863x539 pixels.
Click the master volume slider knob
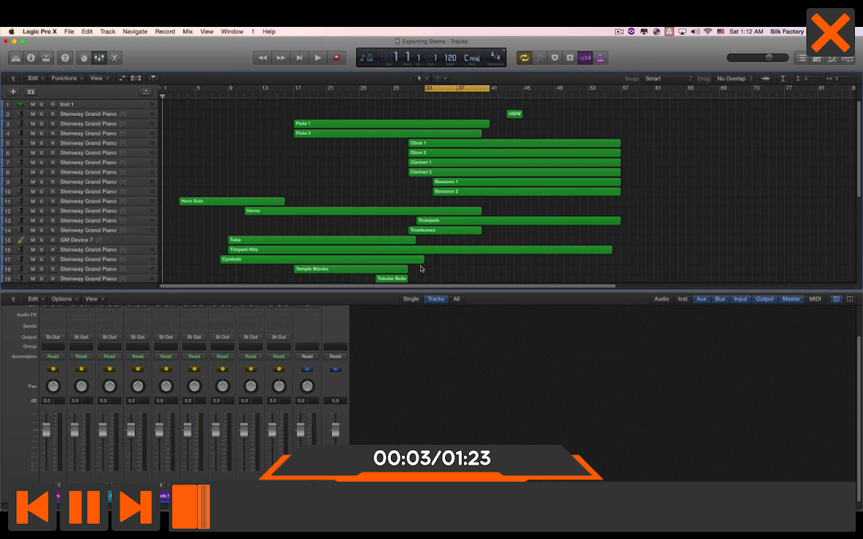tap(769, 58)
